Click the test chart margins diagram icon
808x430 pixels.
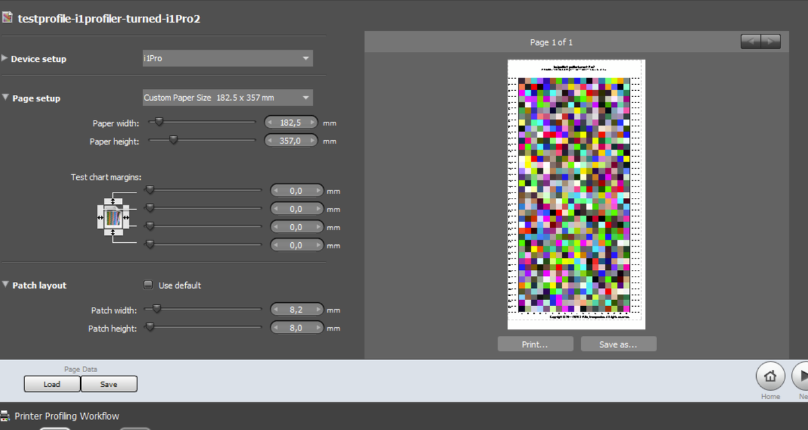pyautogui.click(x=113, y=217)
